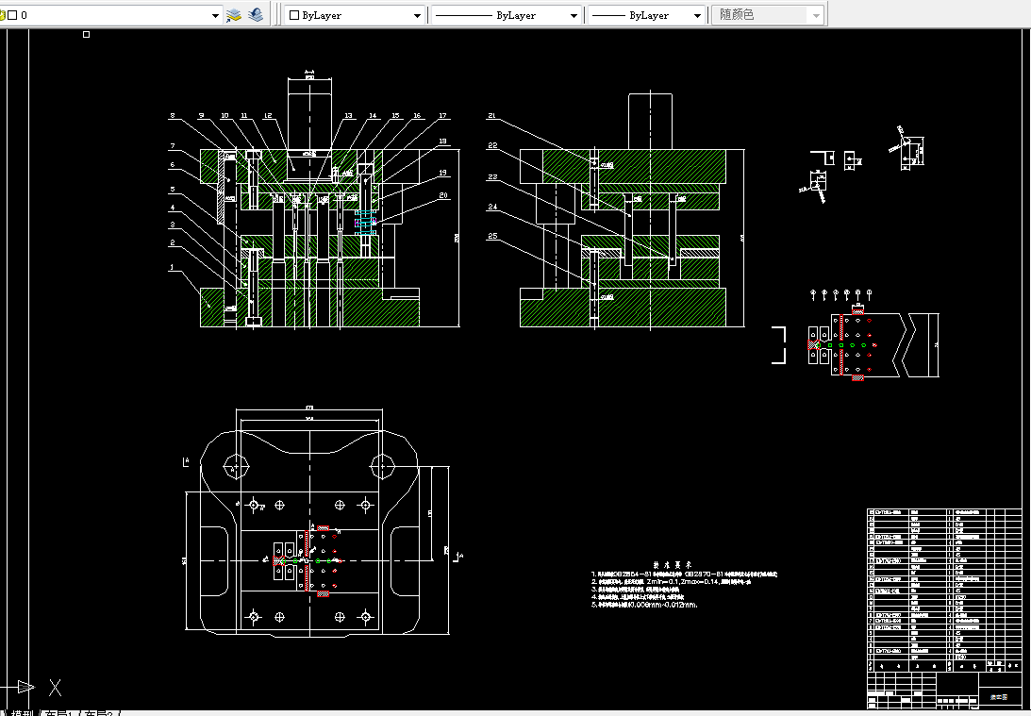1031x716 pixels.
Task: Click the parts list table at lower right
Action: click(945, 590)
